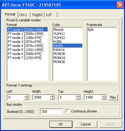Image resolution: width=125 pixels, height=131 pixels.
Task: Switch to the LUT tab
Action: [x=51, y=15]
